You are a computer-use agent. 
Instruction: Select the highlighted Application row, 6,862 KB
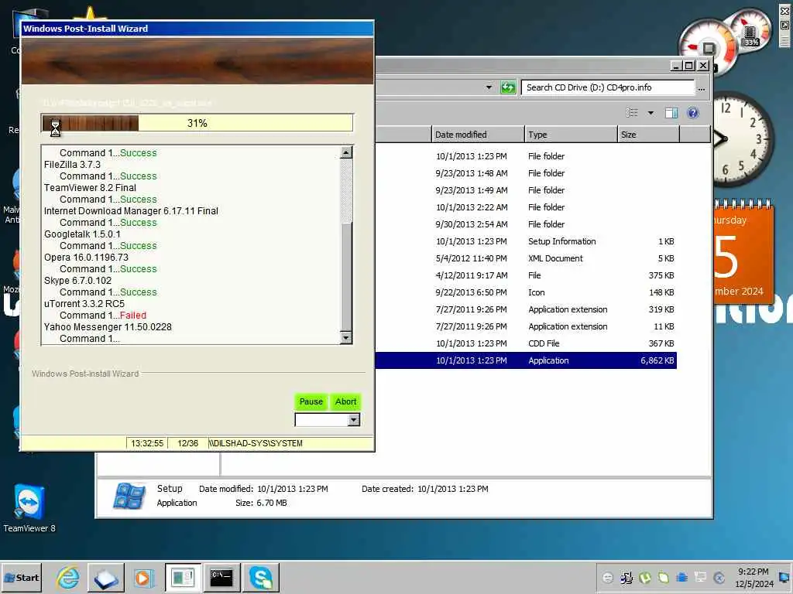(x=526, y=360)
